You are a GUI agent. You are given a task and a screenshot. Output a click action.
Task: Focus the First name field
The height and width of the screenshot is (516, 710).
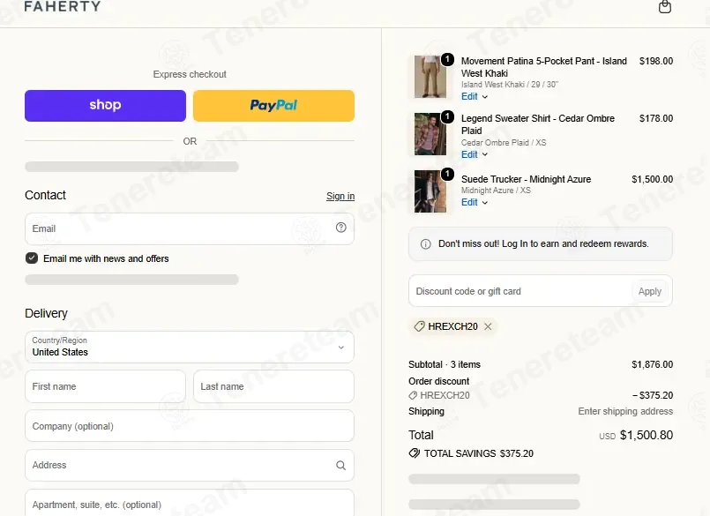click(x=105, y=386)
